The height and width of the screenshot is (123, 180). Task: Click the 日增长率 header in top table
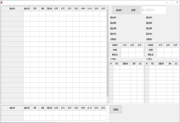pos(49,9)
